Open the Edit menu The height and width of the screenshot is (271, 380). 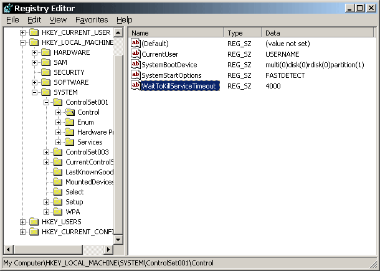(34, 20)
